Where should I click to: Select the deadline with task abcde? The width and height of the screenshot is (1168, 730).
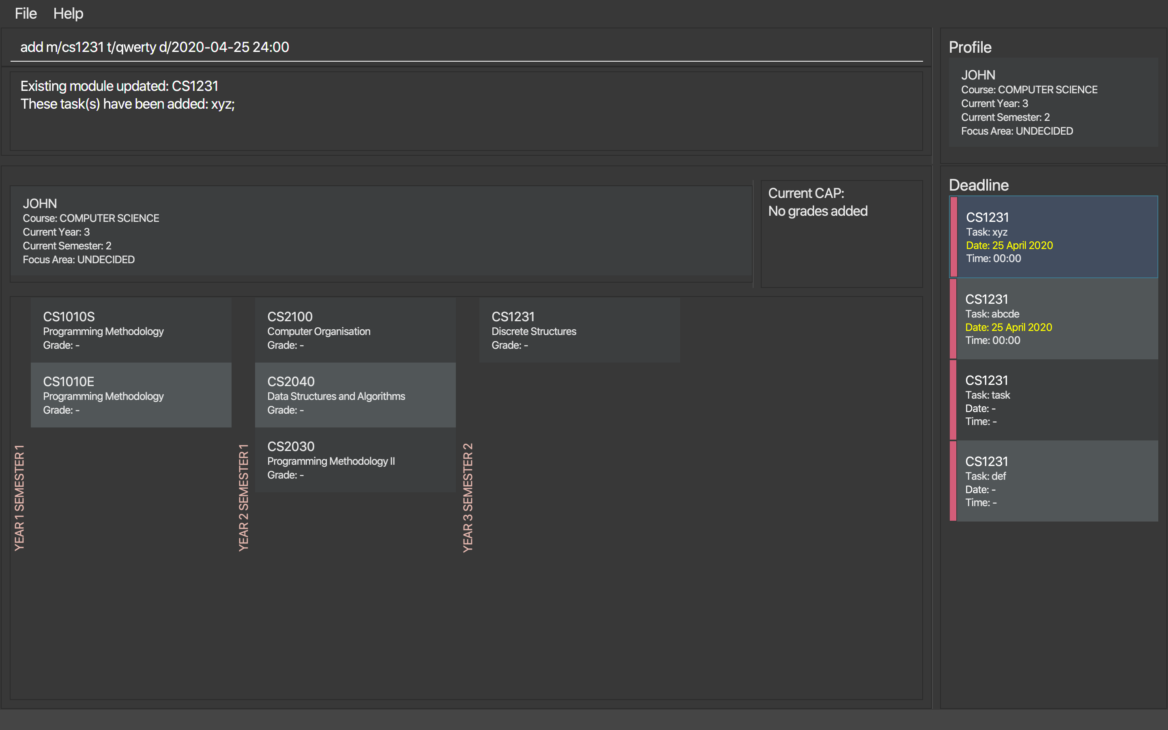click(x=1057, y=319)
